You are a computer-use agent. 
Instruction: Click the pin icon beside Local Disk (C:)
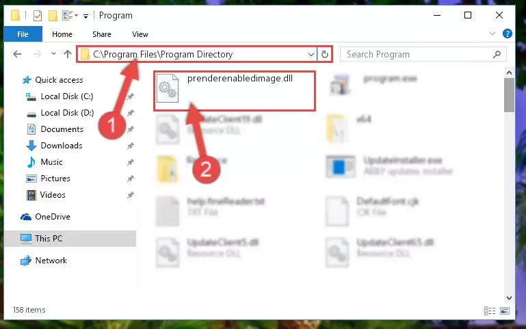pos(130,96)
